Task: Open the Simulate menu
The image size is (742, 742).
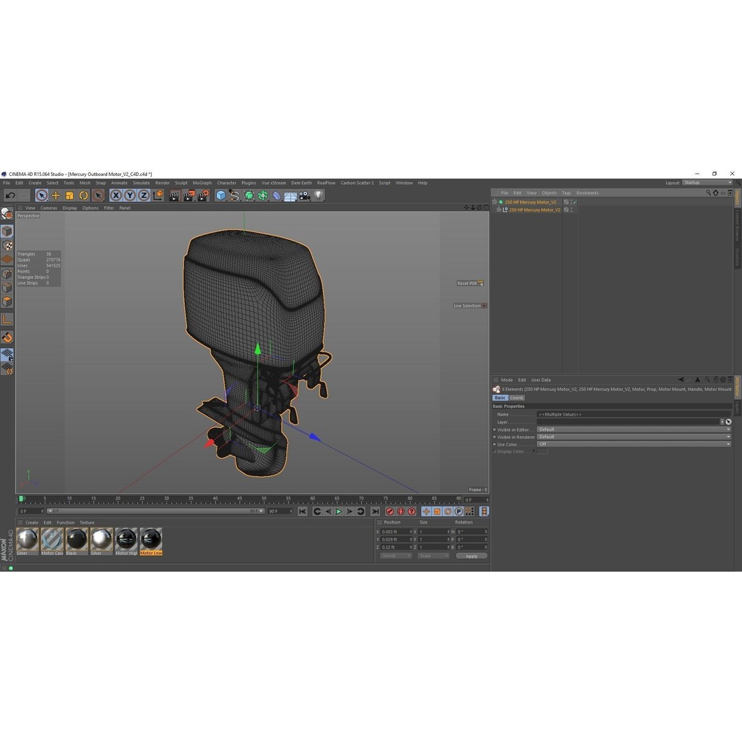Action: pyautogui.click(x=141, y=183)
